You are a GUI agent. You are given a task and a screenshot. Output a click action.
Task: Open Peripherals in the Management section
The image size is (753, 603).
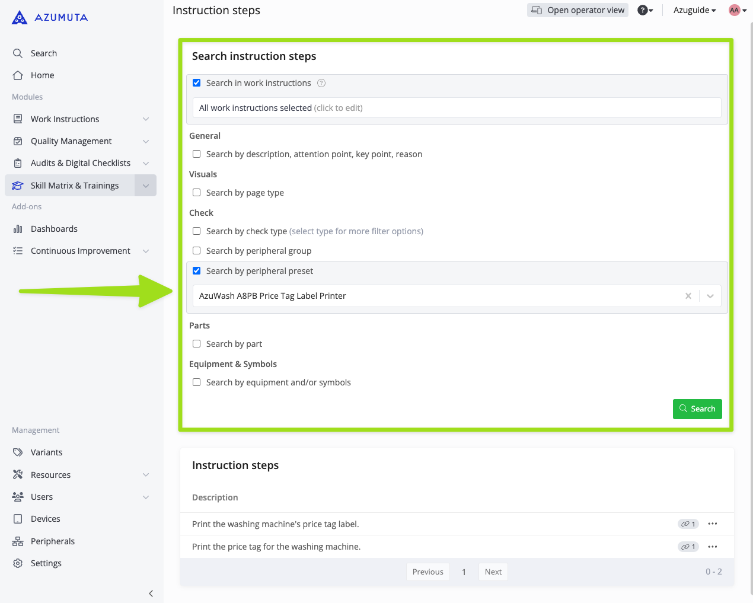click(53, 541)
